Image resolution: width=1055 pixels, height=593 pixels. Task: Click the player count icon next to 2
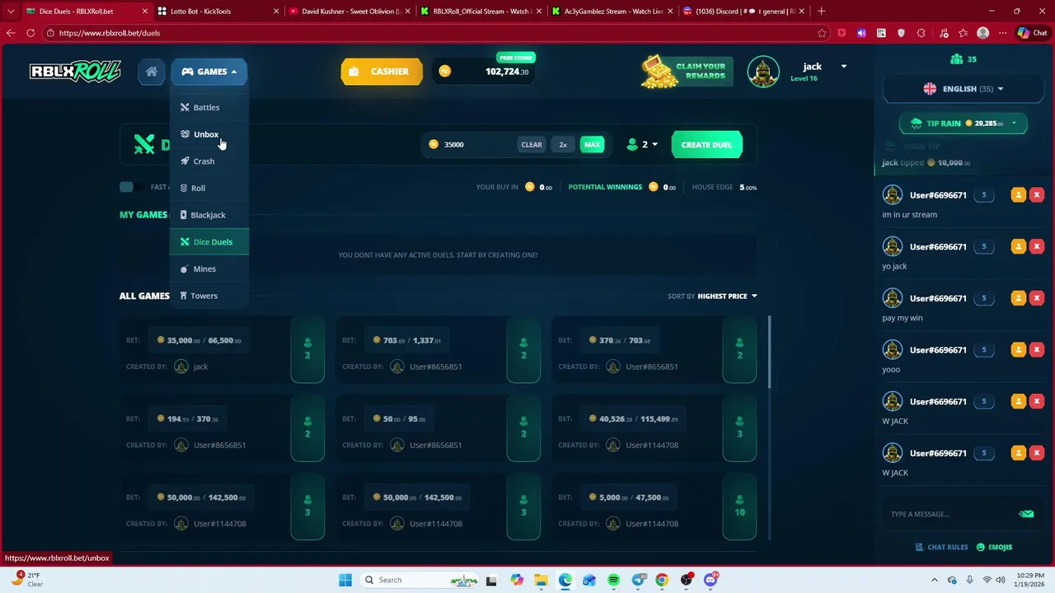pos(632,144)
